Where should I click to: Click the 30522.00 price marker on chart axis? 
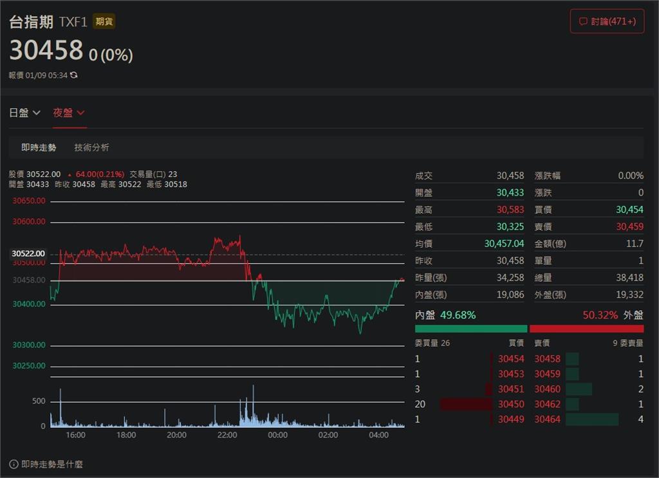(x=28, y=254)
